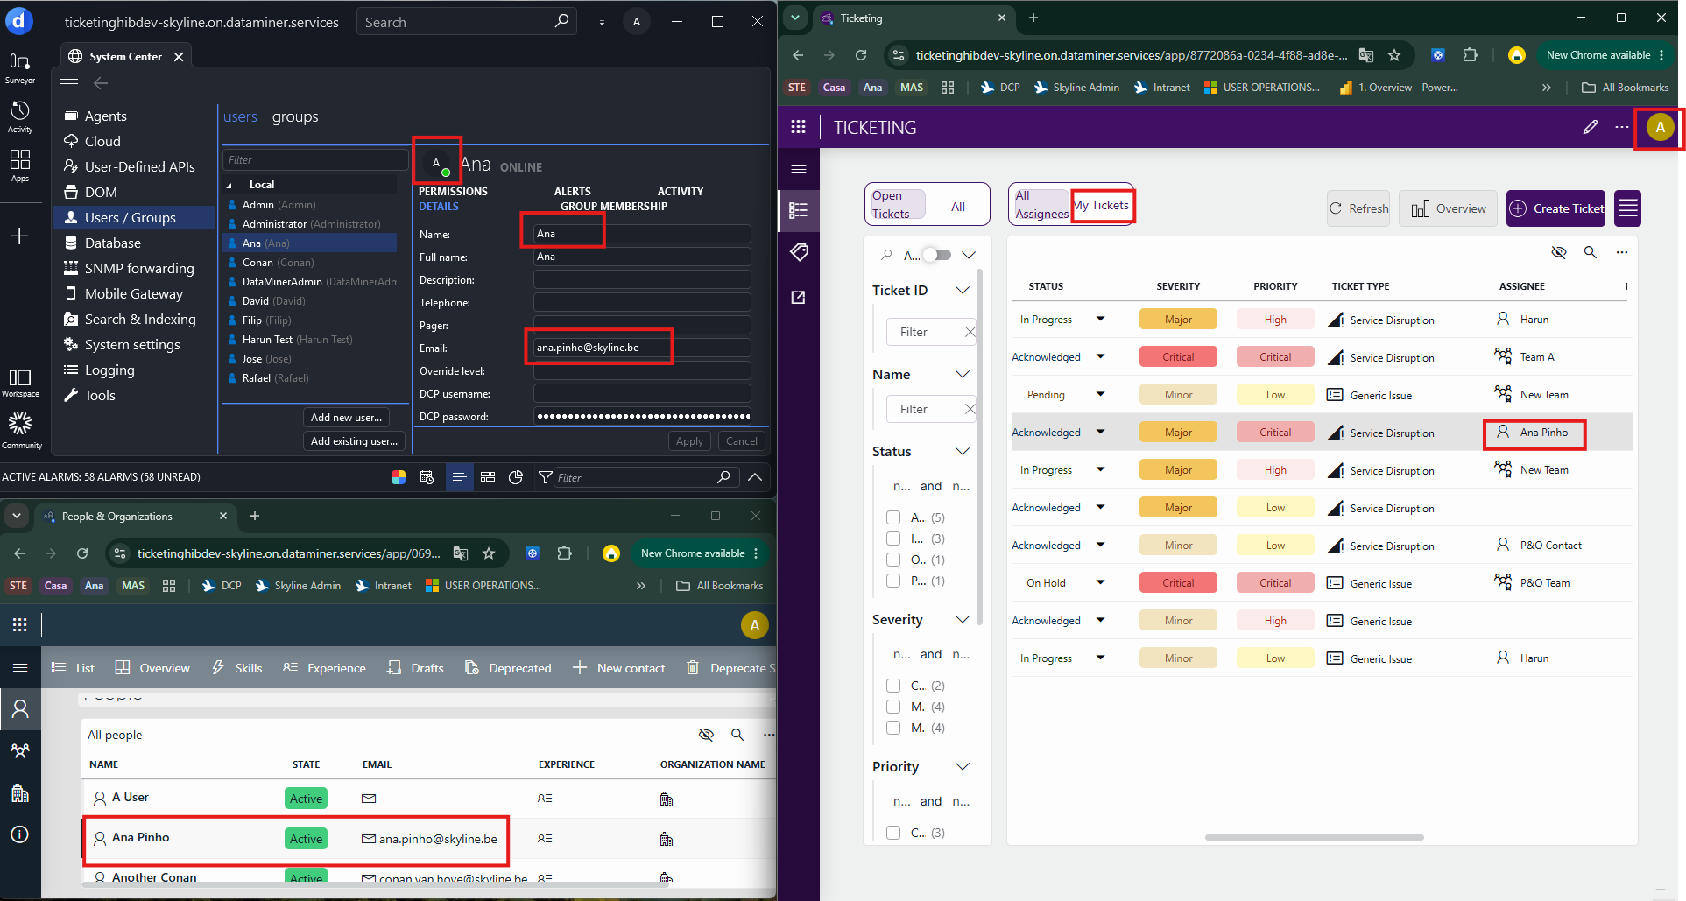Click the alarm filter funnel icon
The image size is (1686, 901).
[545, 477]
